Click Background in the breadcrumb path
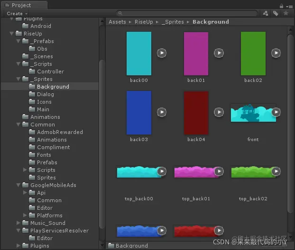295x250 pixels. [x=211, y=22]
